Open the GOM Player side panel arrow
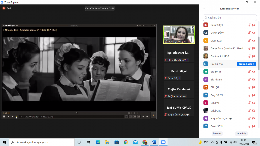The height and width of the screenshot is (146, 260). (153, 115)
